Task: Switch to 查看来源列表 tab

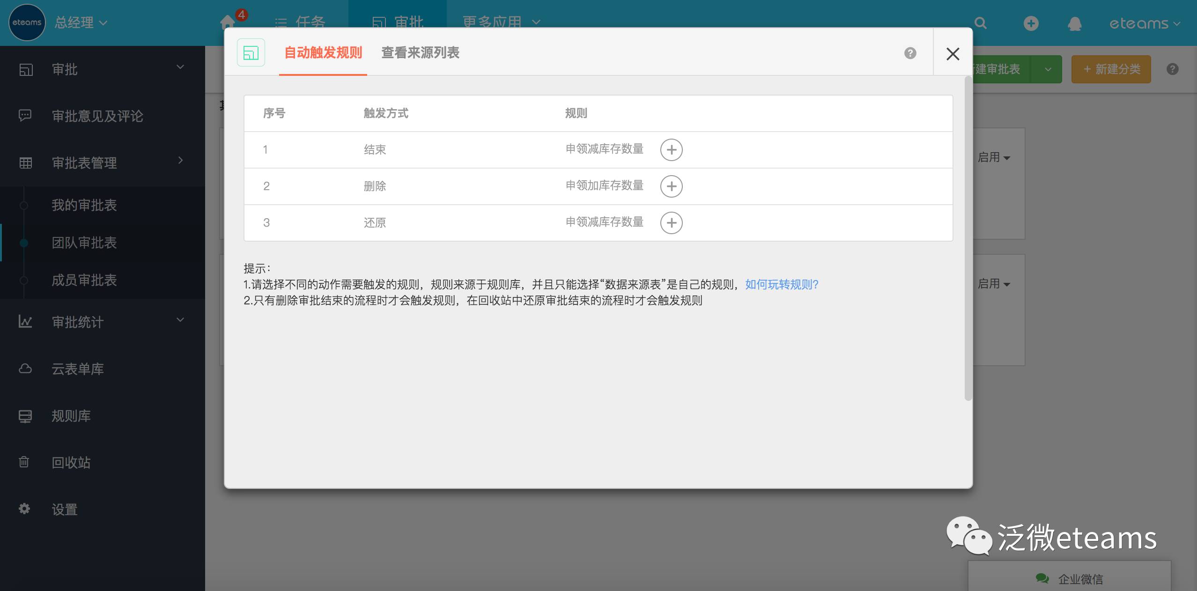Action: pos(420,53)
